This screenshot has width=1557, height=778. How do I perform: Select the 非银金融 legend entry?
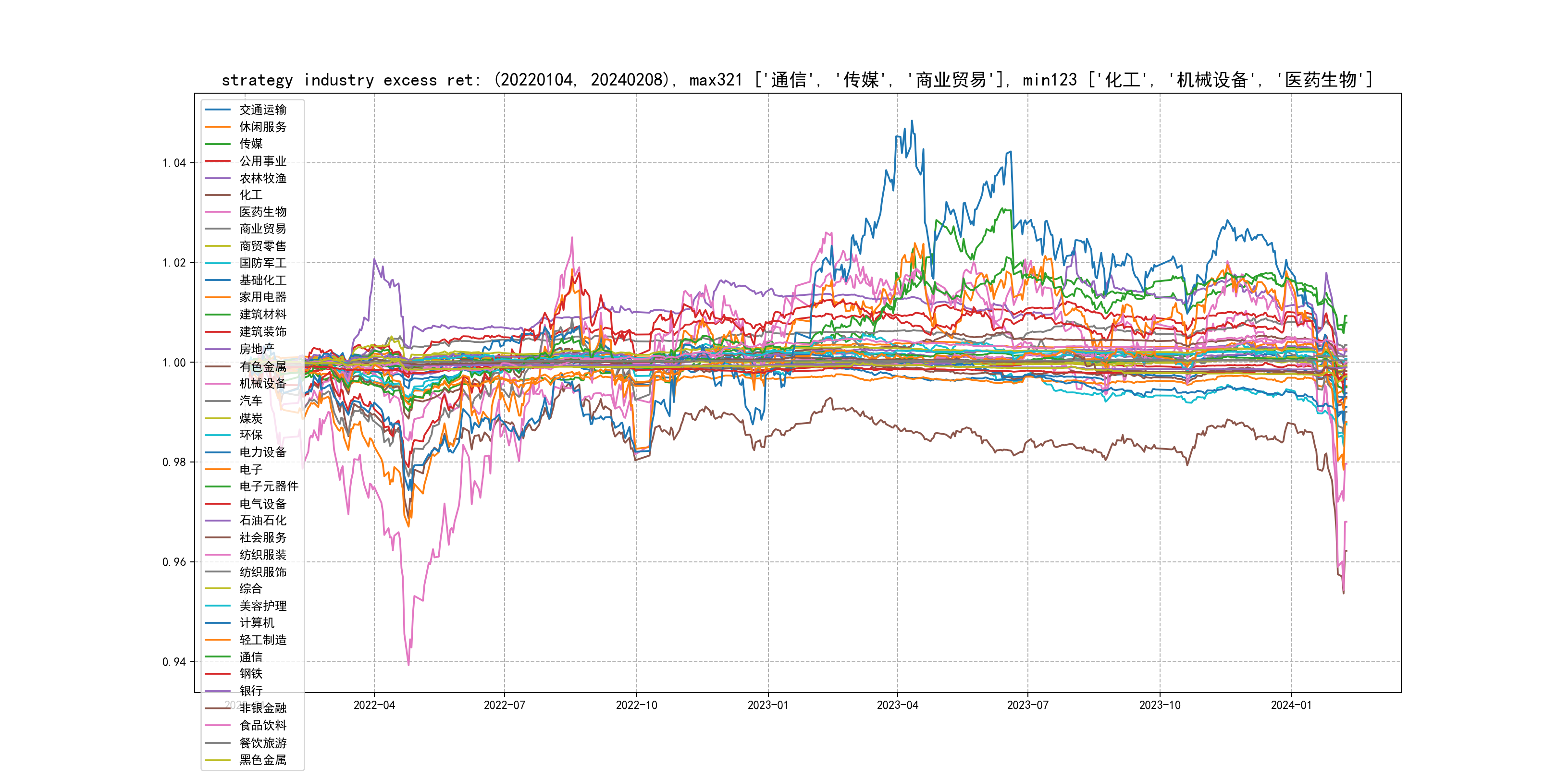263,708
